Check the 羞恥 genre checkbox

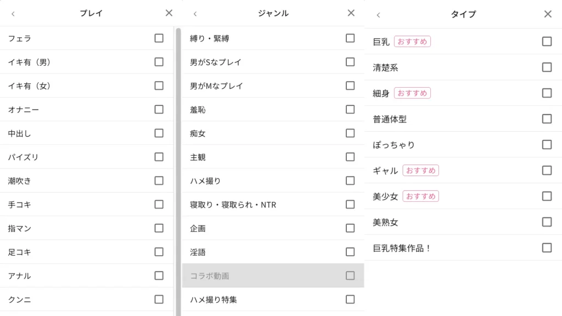pos(350,109)
